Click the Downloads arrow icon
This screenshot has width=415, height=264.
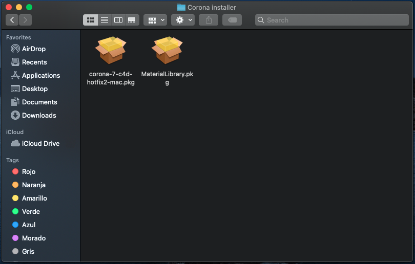tap(15, 115)
